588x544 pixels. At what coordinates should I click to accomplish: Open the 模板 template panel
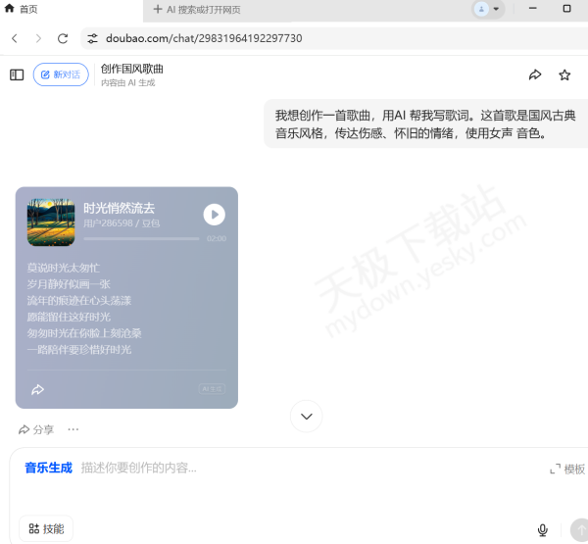[x=567, y=470]
